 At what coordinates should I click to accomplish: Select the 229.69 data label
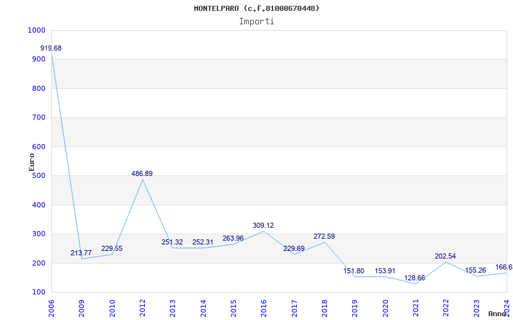[294, 248]
